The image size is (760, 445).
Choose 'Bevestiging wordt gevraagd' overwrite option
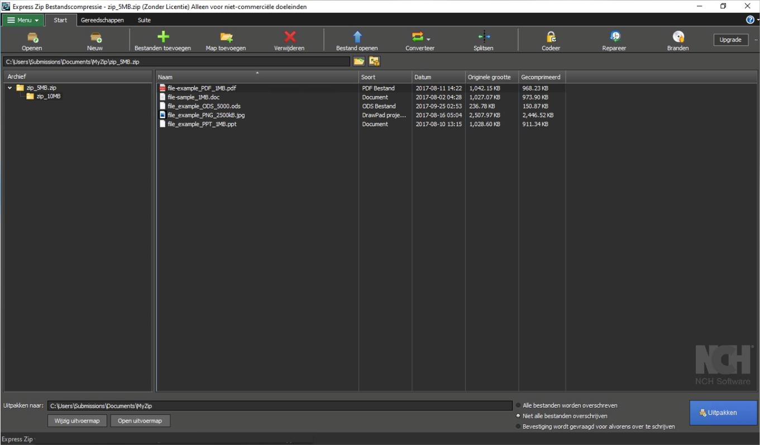click(518, 427)
